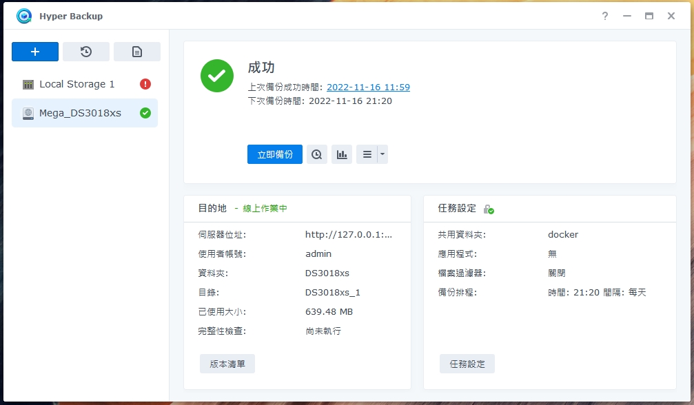Select the Mega_DS3018xs task
The image size is (694, 405).
pyautogui.click(x=85, y=113)
